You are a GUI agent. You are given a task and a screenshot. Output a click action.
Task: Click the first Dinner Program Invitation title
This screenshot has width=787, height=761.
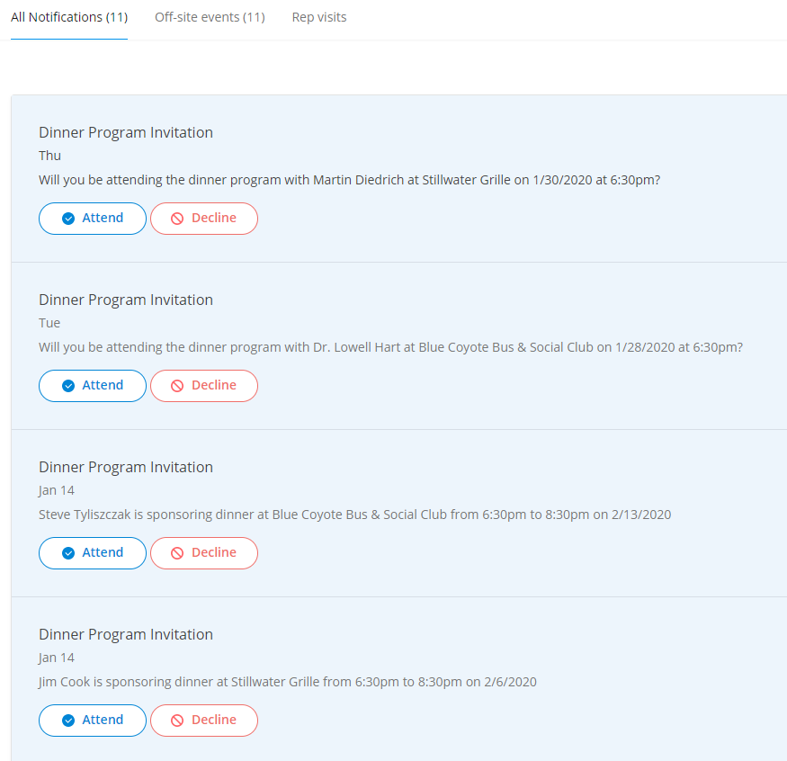[x=126, y=132]
